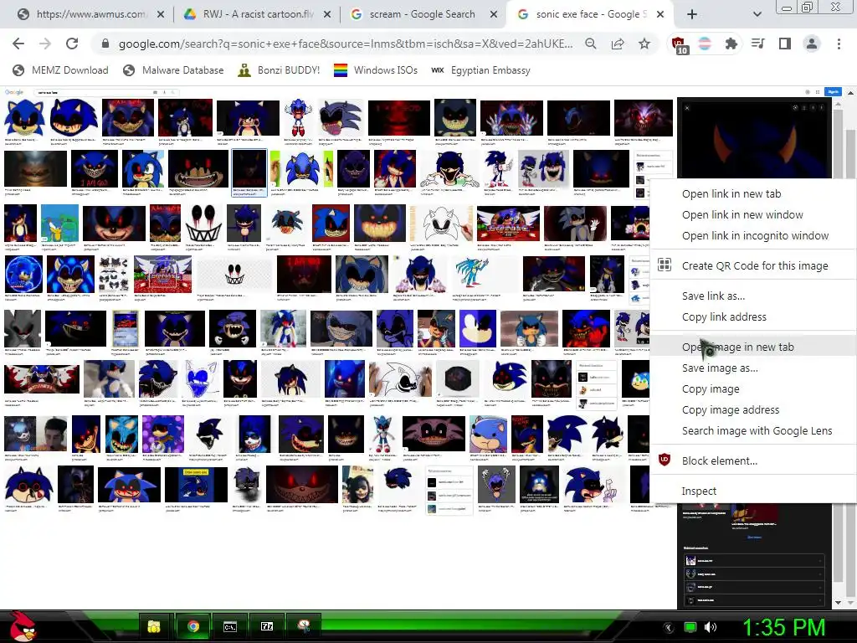The width and height of the screenshot is (857, 643).
Task: Open File Explorer from the taskbar
Action: (155, 626)
